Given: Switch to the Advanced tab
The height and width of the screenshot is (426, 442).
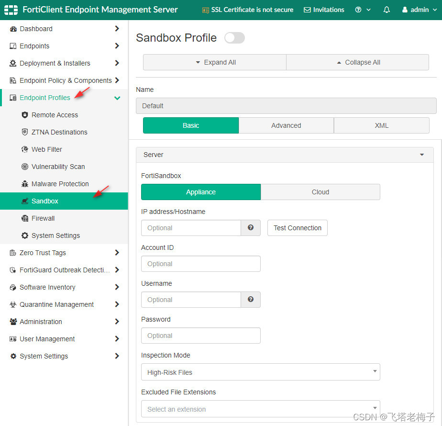Looking at the screenshot, I should (286, 125).
